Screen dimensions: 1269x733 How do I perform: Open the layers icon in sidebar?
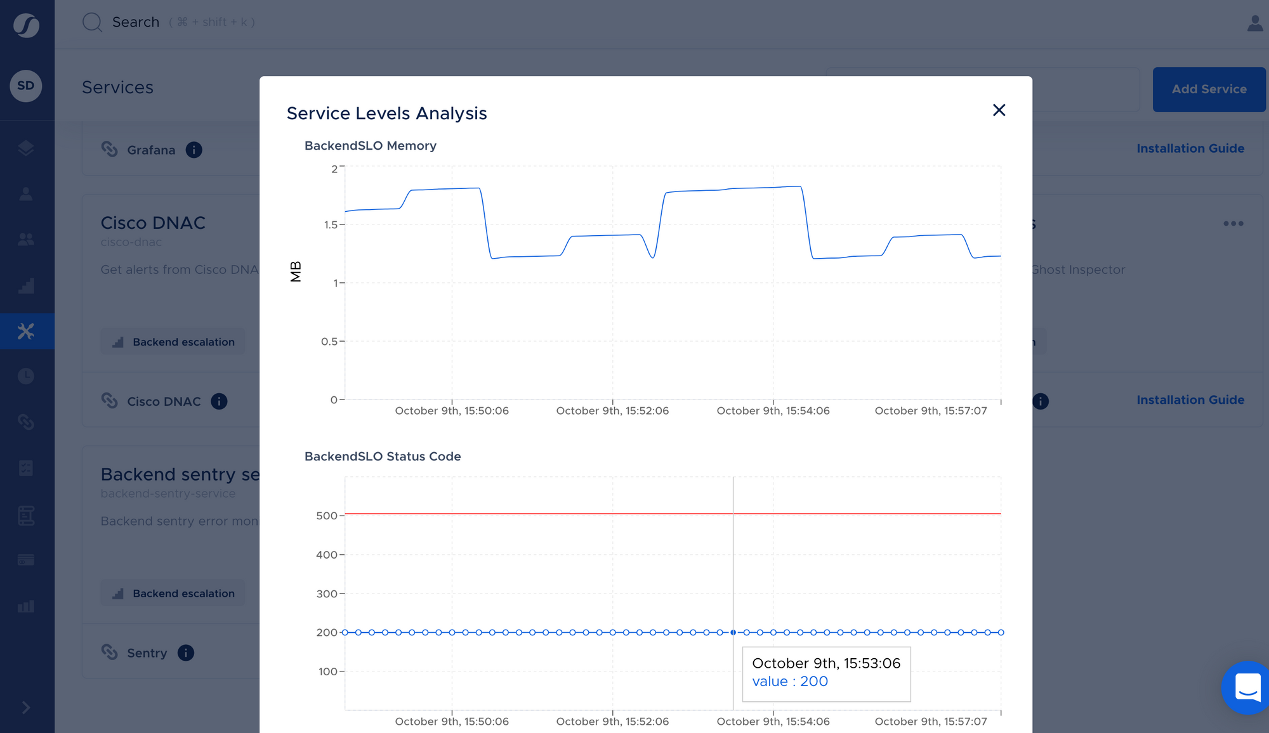pyautogui.click(x=26, y=148)
